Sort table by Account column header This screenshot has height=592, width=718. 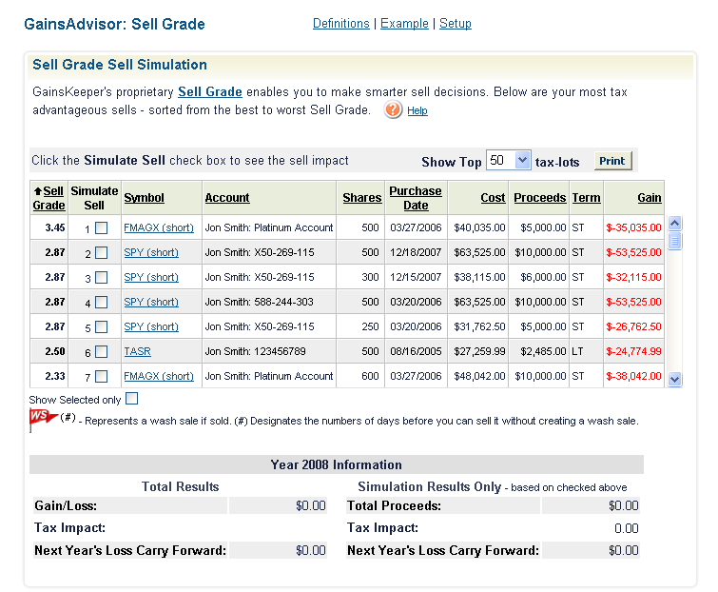[x=227, y=197]
